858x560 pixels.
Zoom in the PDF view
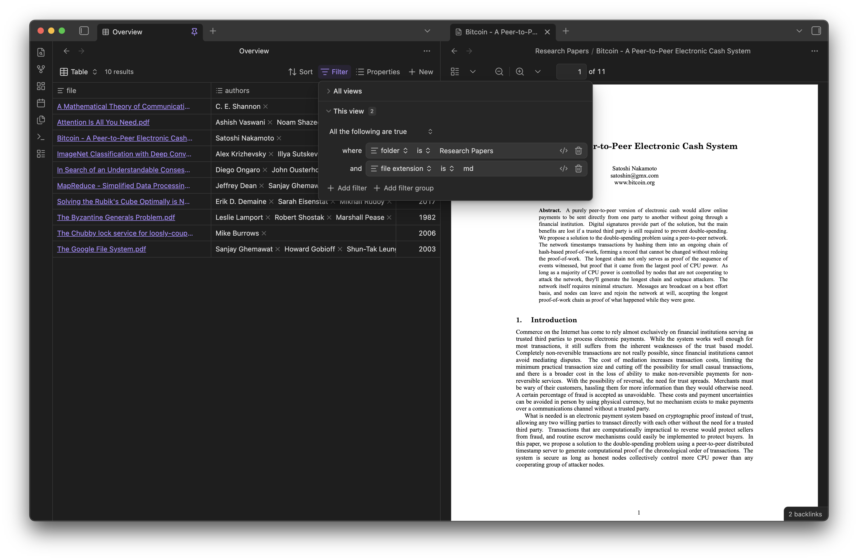[520, 72]
